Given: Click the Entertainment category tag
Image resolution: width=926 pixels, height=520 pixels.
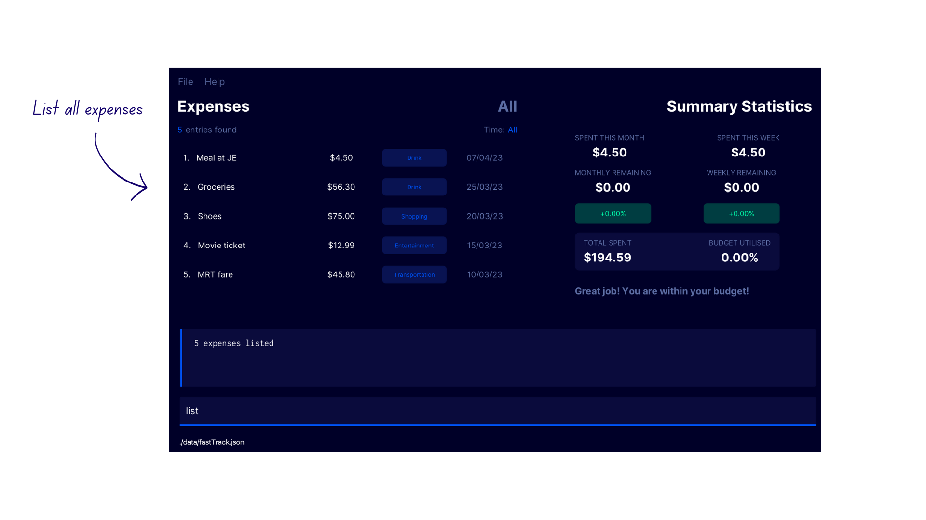Looking at the screenshot, I should point(414,246).
